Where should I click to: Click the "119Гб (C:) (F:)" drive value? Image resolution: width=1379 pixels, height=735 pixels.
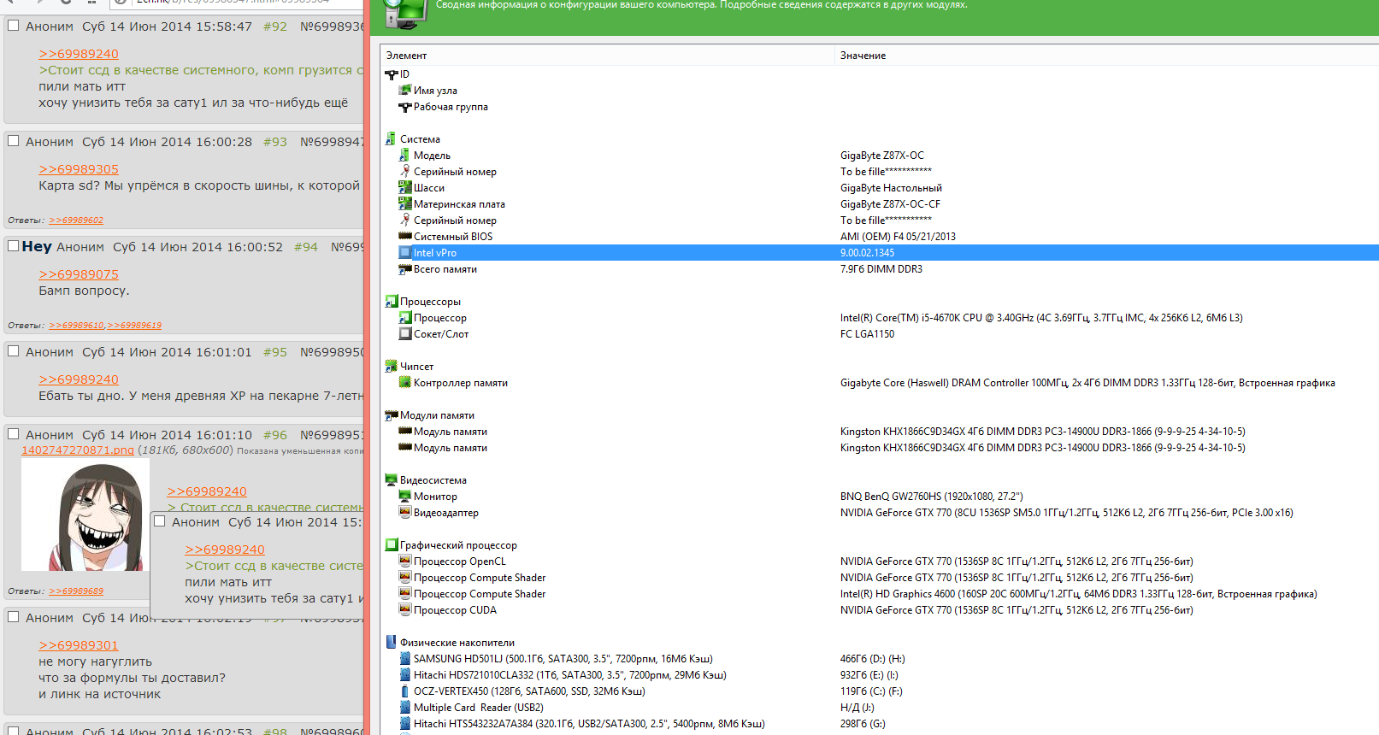pos(871,691)
